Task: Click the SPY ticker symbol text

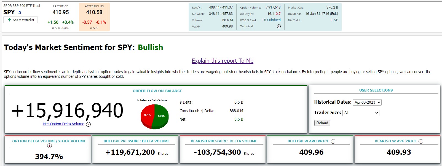Action: pos(9,12)
